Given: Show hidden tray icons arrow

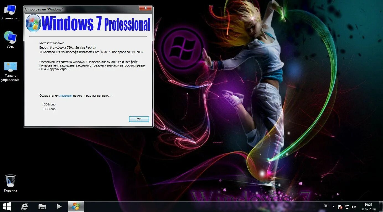Looking at the screenshot, I should (333, 206).
